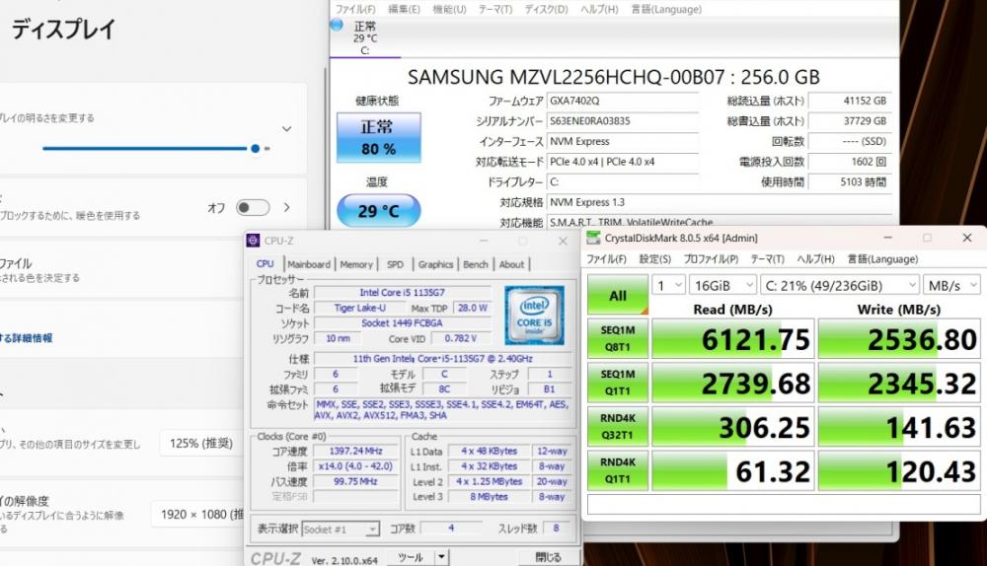Image resolution: width=987 pixels, height=566 pixels.
Task: Open CrystalDiskInfo 言語(Language) menu
Action: coord(666,9)
